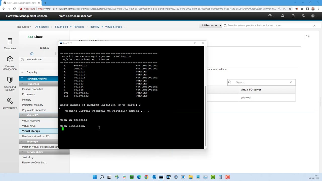Click the terminal window vertical scrollbar
The height and width of the screenshot is (181, 322).
206,116
